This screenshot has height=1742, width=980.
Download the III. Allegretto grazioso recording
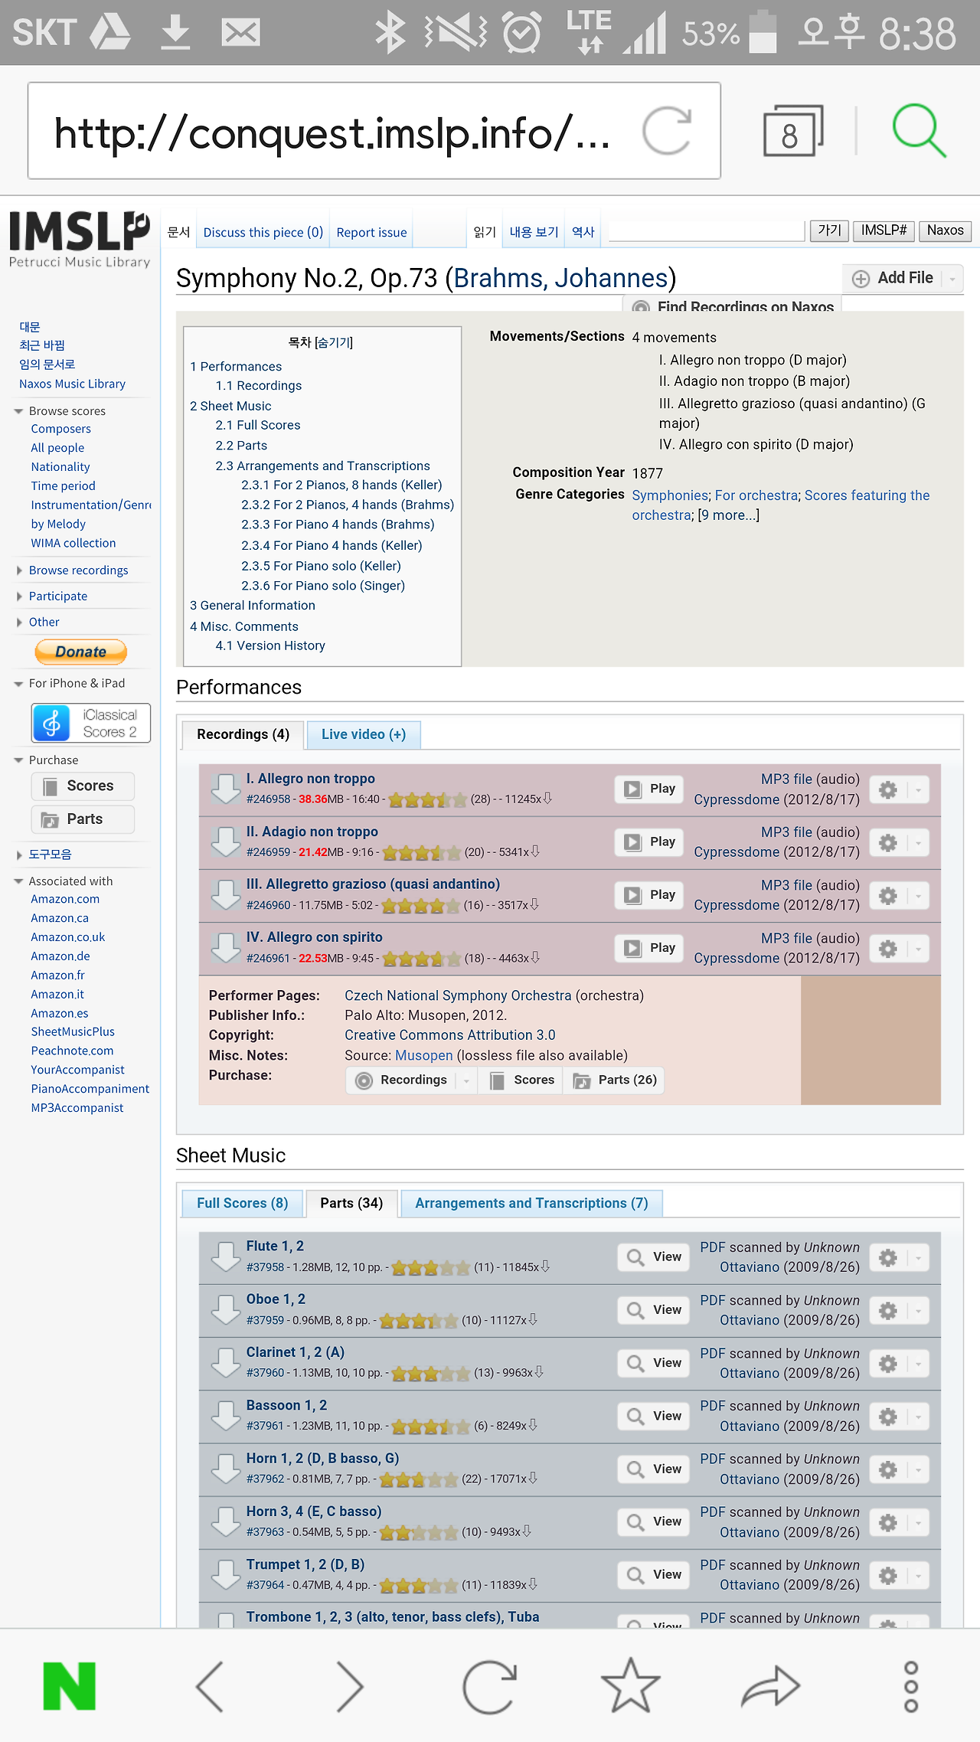226,894
